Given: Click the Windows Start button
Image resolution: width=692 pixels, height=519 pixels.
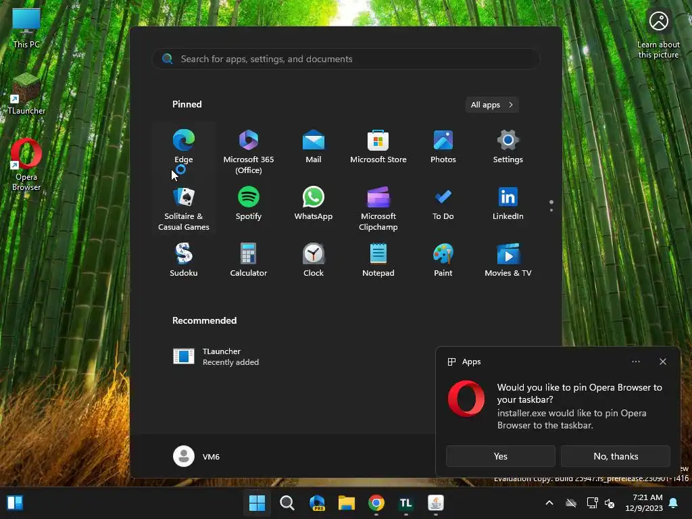Looking at the screenshot, I should 257,503.
